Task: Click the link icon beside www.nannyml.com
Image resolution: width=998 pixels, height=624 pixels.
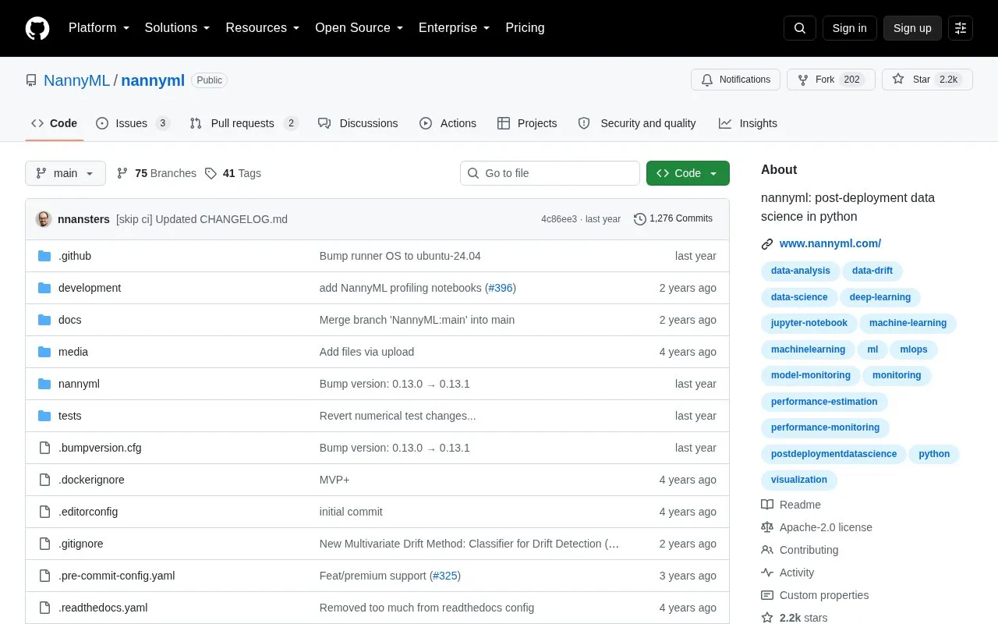Action: point(767,244)
